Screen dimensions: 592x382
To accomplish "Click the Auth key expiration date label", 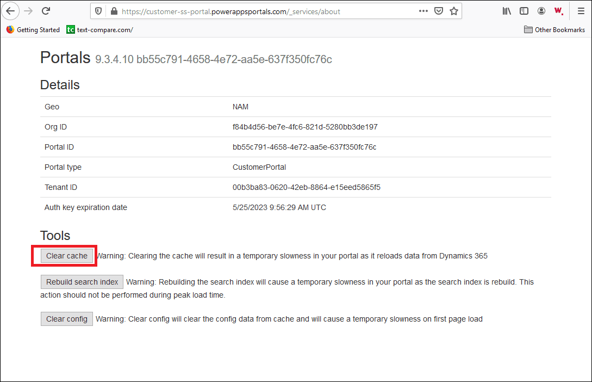I will point(86,207).
